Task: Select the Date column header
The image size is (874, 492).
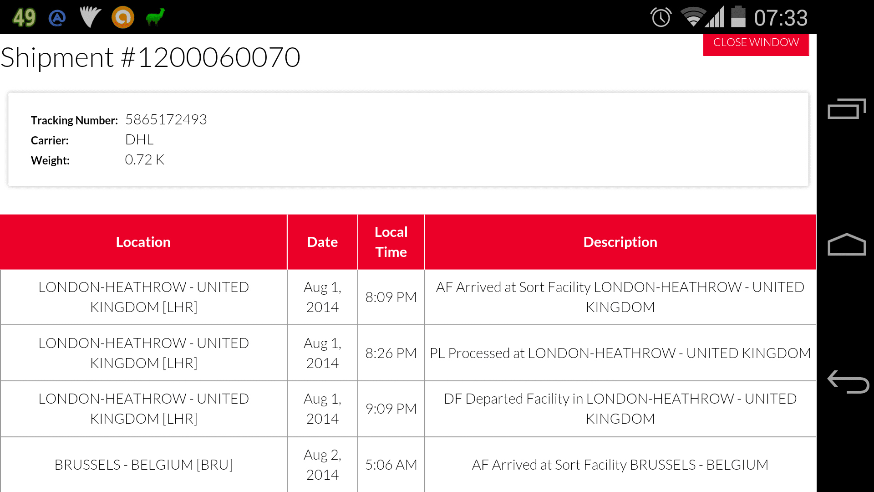Action: click(x=322, y=242)
